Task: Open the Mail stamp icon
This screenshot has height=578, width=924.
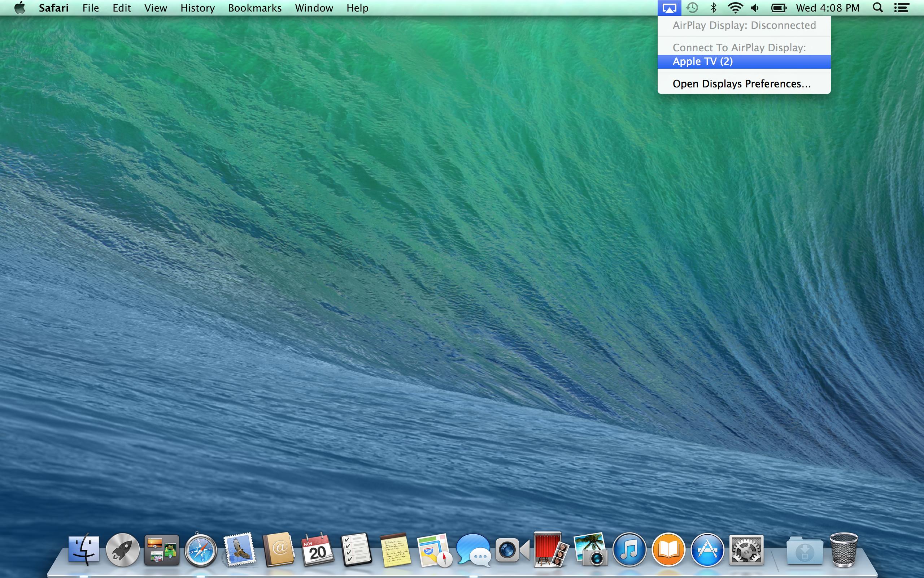Action: click(239, 551)
